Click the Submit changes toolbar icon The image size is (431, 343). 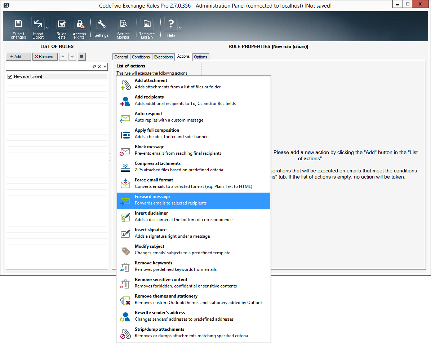18,24
